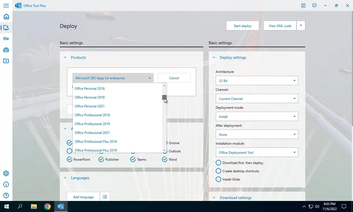Open the document conversion folder icon
353x212 pixels.
tap(6, 61)
